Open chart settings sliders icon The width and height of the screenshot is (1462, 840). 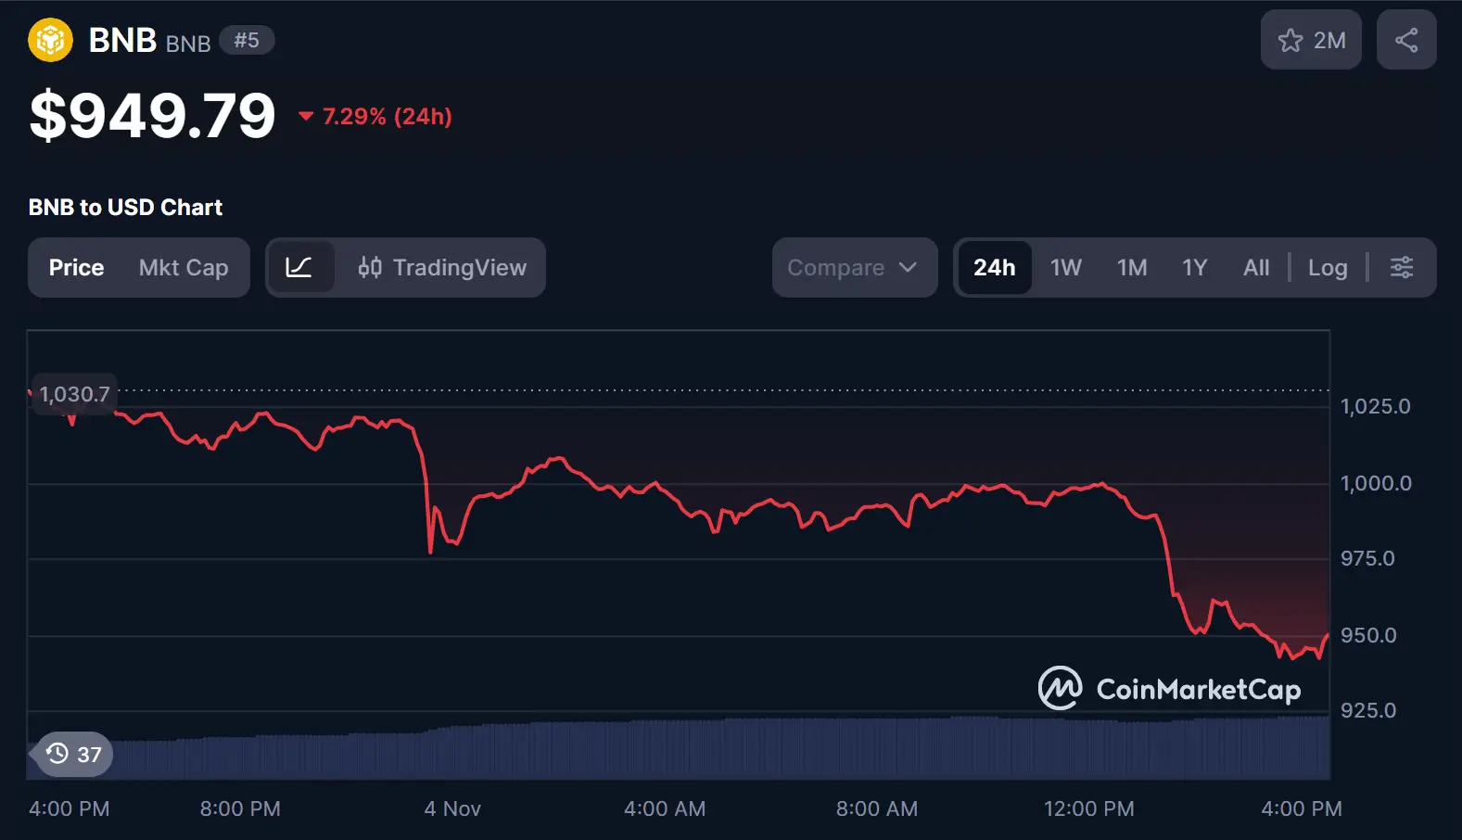pyautogui.click(x=1402, y=267)
